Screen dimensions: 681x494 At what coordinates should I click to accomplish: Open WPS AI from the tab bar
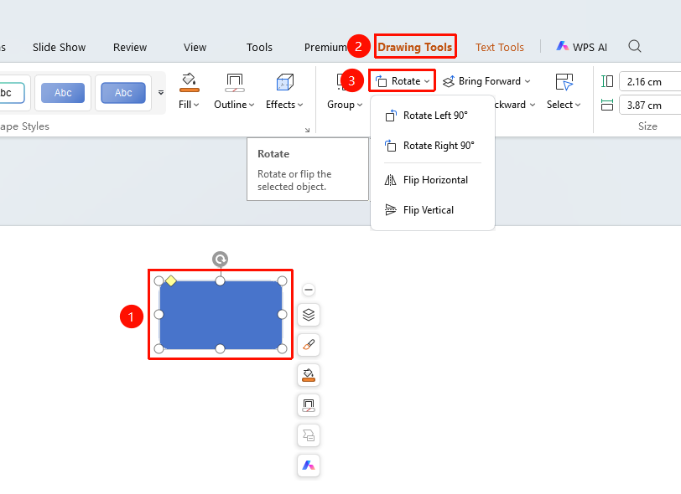coord(582,47)
